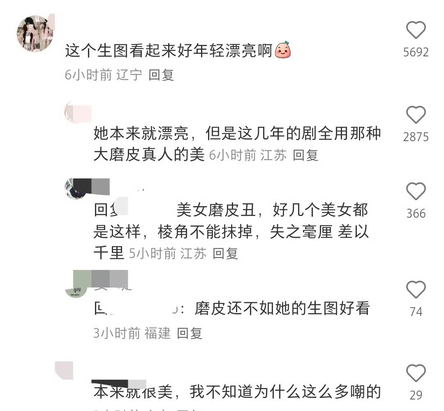444x411 pixels.
Task: Select comment text 这个生图看起来好年轻漂亮啊
Action: (x=169, y=51)
